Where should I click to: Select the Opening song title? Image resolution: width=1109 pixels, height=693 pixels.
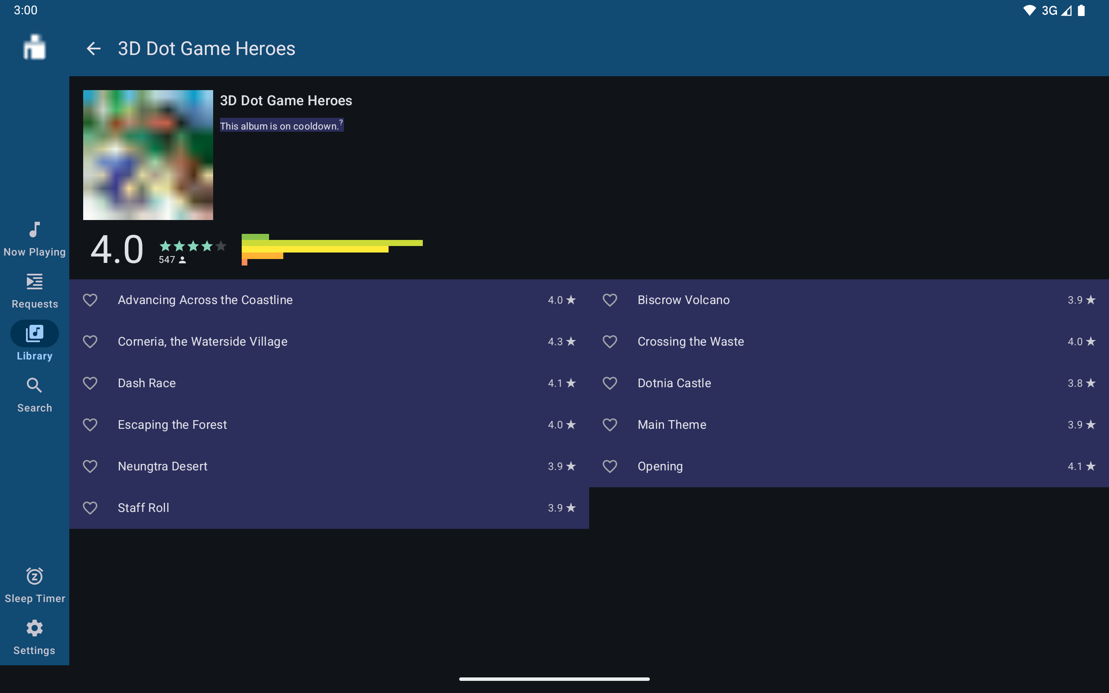660,466
